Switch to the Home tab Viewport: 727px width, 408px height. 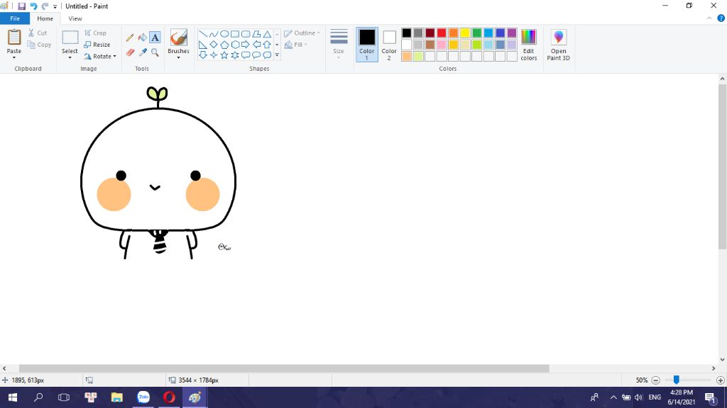click(x=45, y=18)
